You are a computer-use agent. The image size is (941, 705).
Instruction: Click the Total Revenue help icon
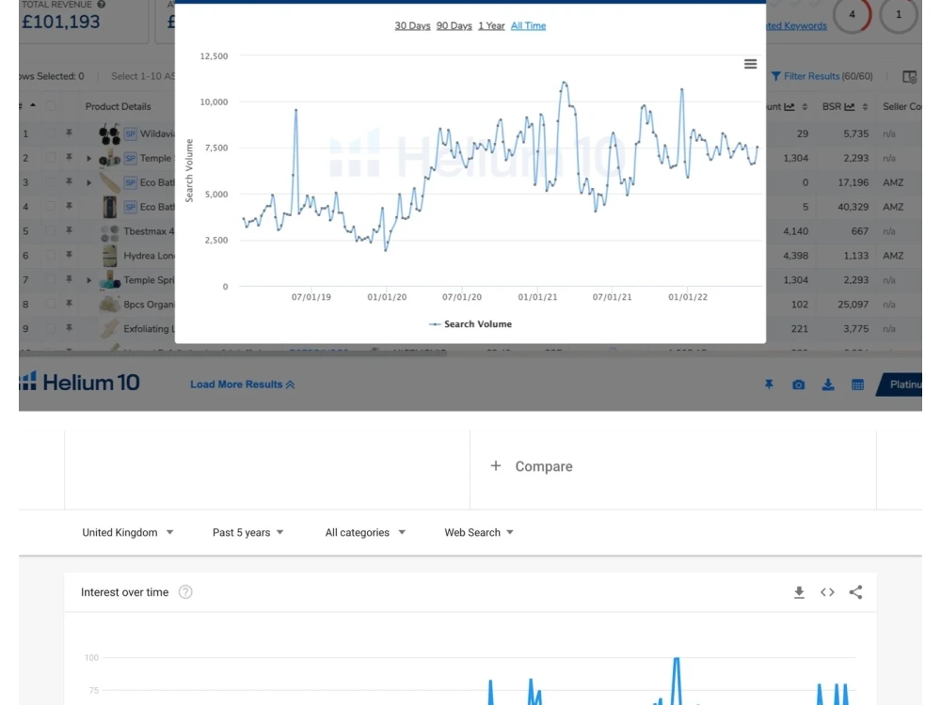click(102, 4)
